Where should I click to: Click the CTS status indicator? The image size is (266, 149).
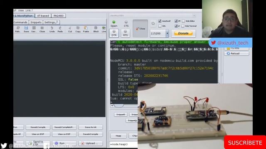[x=126, y=22]
